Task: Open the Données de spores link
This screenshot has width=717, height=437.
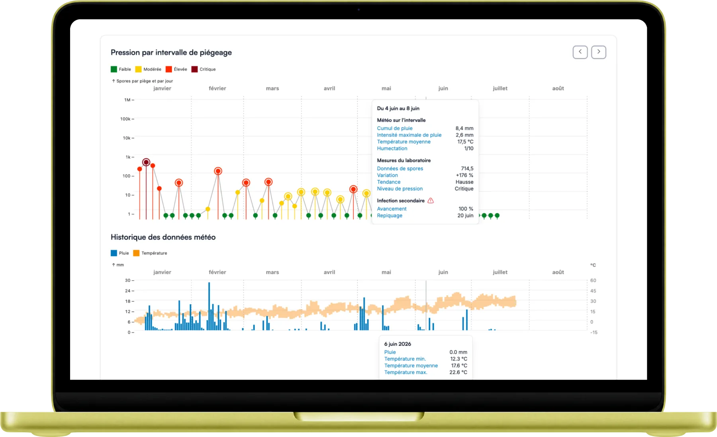Action: tap(400, 168)
